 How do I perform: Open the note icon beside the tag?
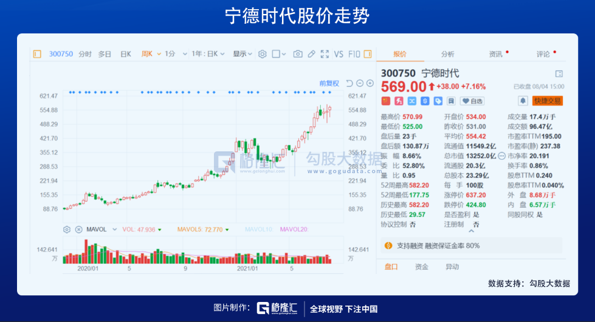tap(451, 101)
